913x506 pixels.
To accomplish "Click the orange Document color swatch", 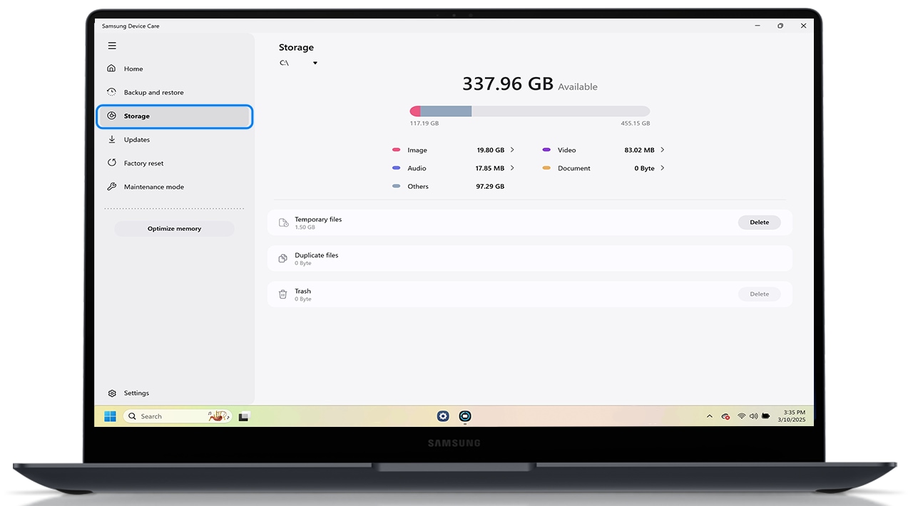I will (x=546, y=168).
